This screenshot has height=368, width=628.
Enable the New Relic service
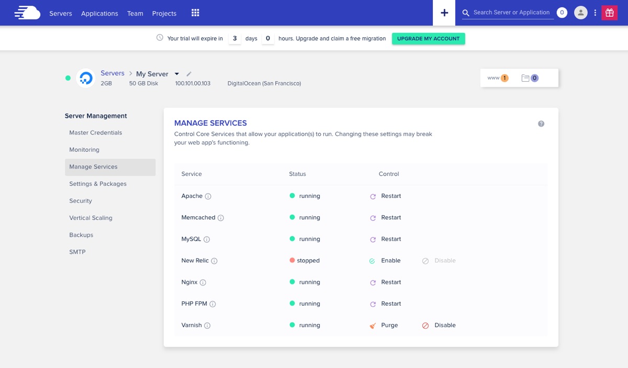pos(385,261)
